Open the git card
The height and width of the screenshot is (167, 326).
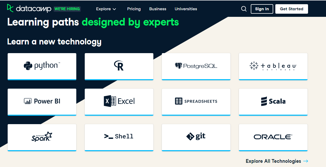196,138
